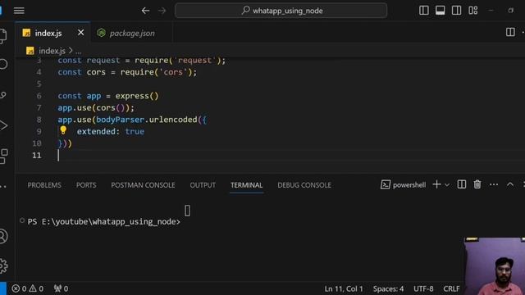Change encoding via UTF-8 status item

pyautogui.click(x=423, y=288)
